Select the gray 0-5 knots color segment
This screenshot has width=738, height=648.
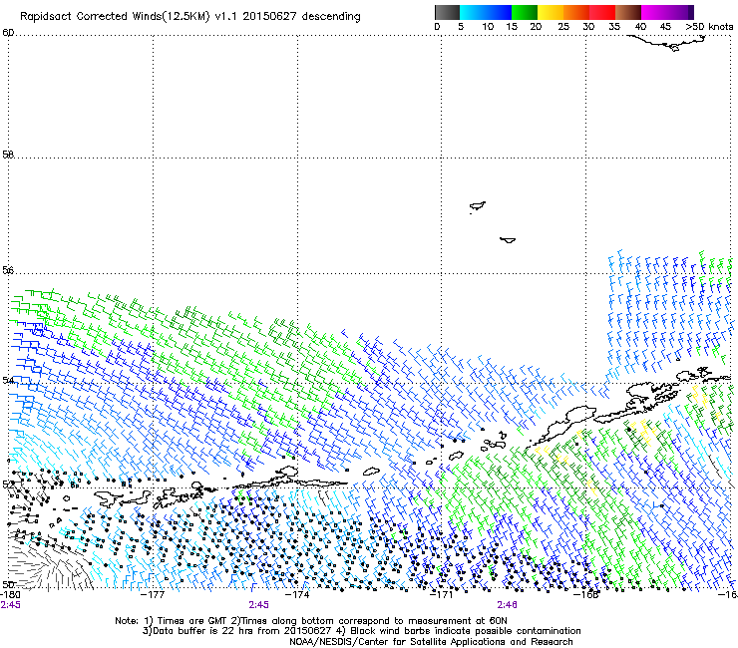pos(447,12)
